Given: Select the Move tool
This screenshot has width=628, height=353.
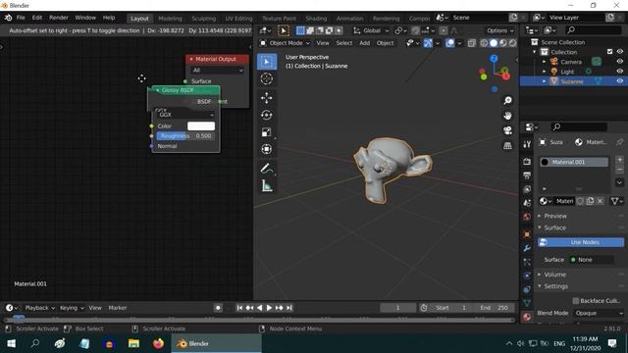Looking at the screenshot, I should [267, 98].
